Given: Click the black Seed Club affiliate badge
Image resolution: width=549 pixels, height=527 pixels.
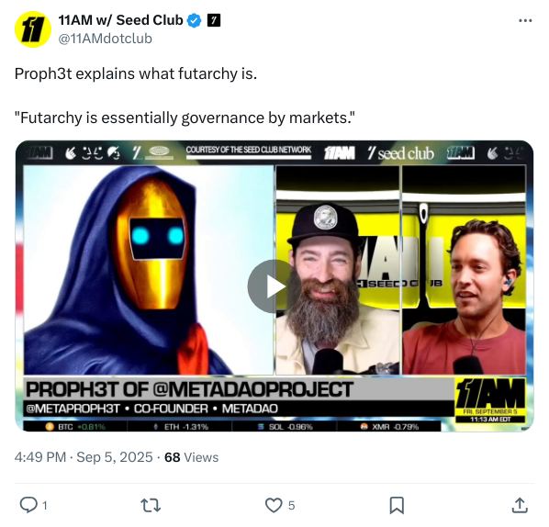Looking at the screenshot, I should click(214, 20).
